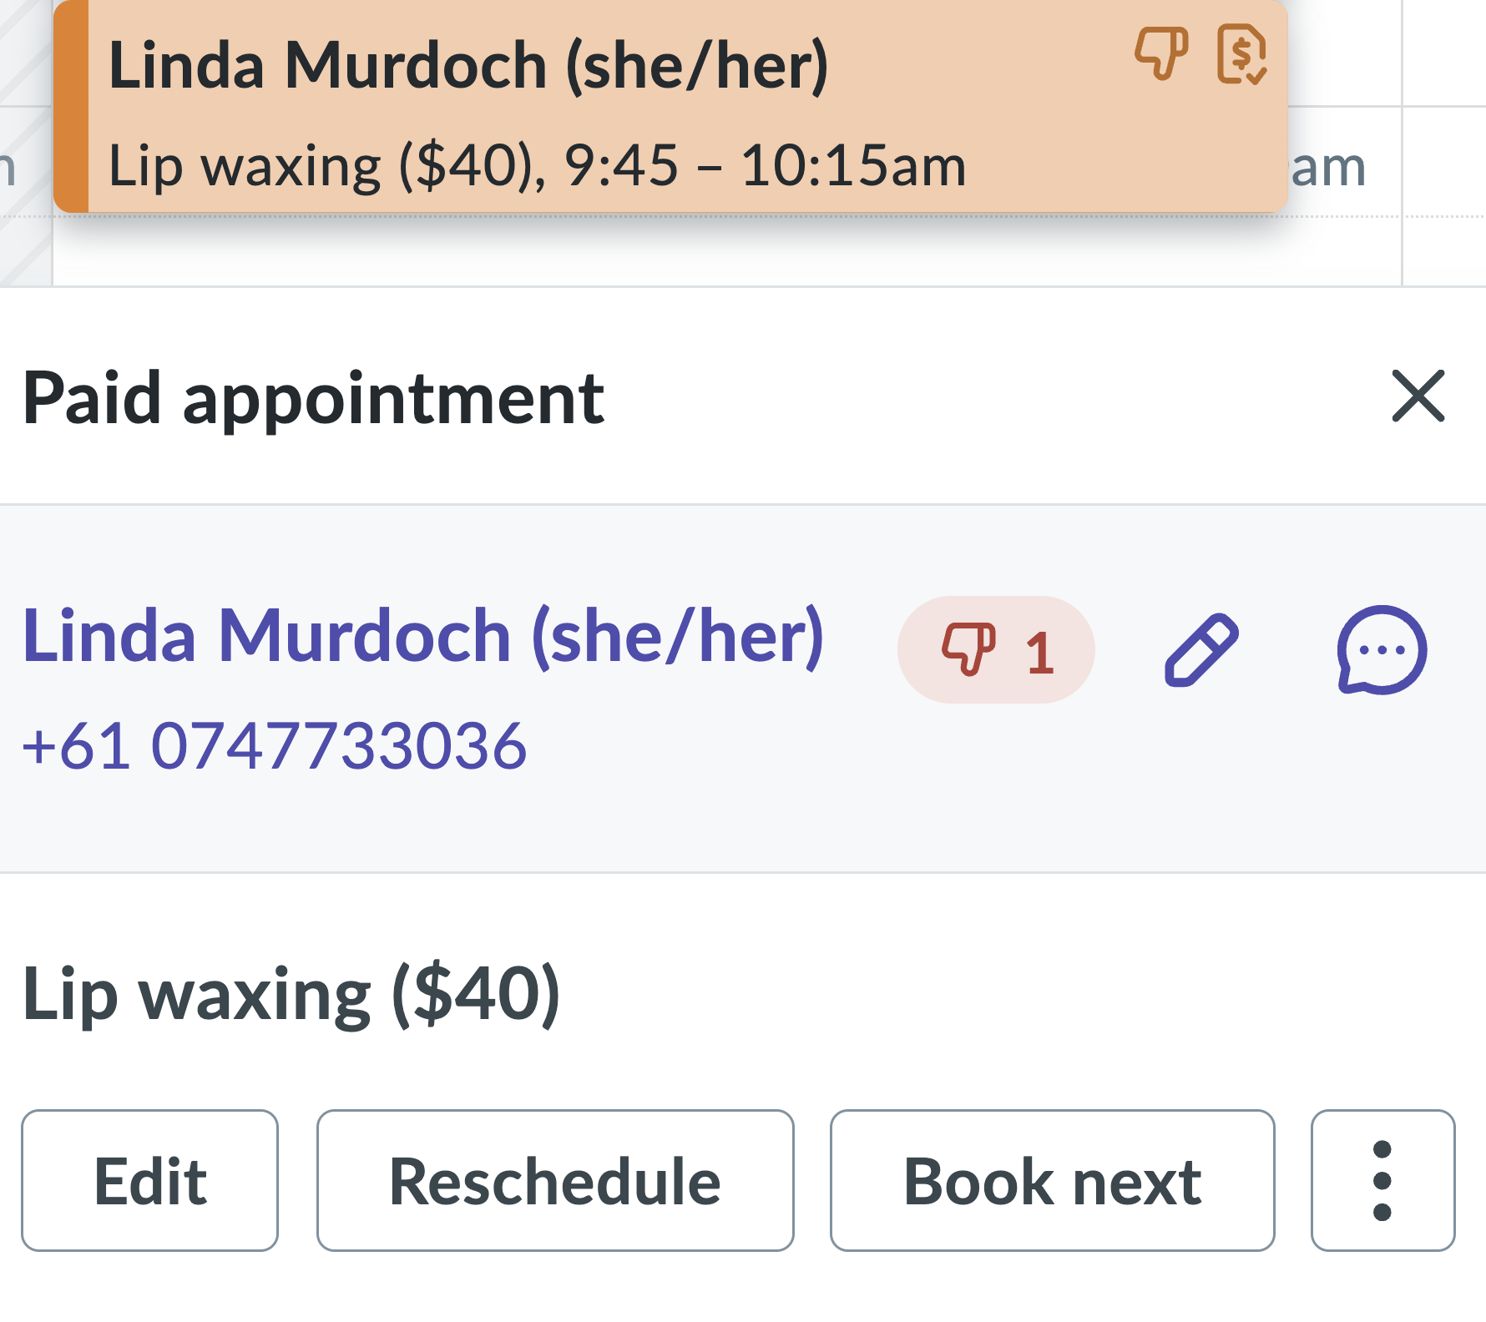1486x1322 pixels.
Task: Click the orange color stripe on the appointment card
Action: [x=72, y=107]
